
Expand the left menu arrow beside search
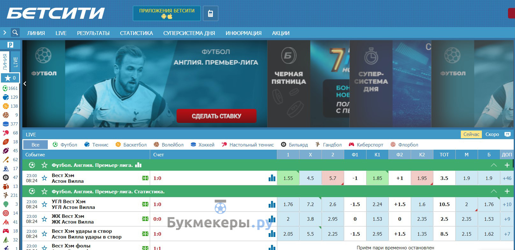click(x=5, y=32)
